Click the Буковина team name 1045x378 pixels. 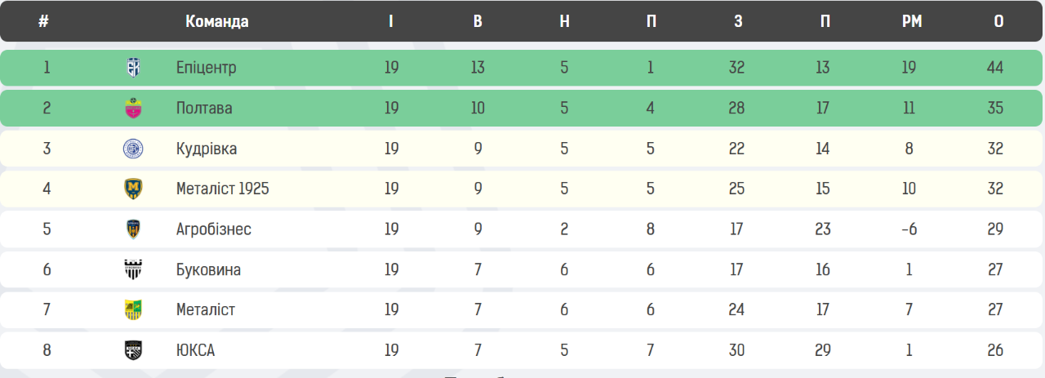pos(209,269)
